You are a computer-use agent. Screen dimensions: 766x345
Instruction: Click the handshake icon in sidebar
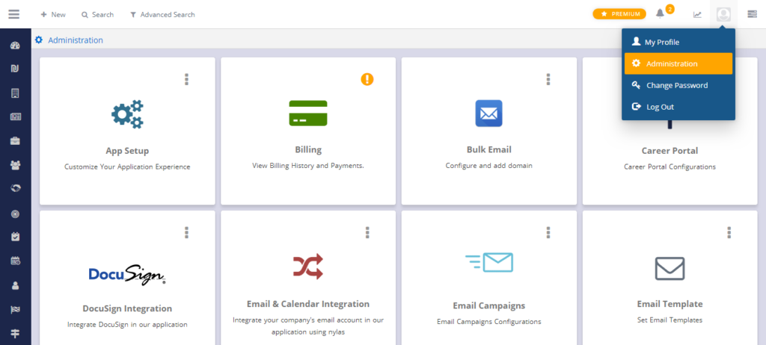point(15,188)
